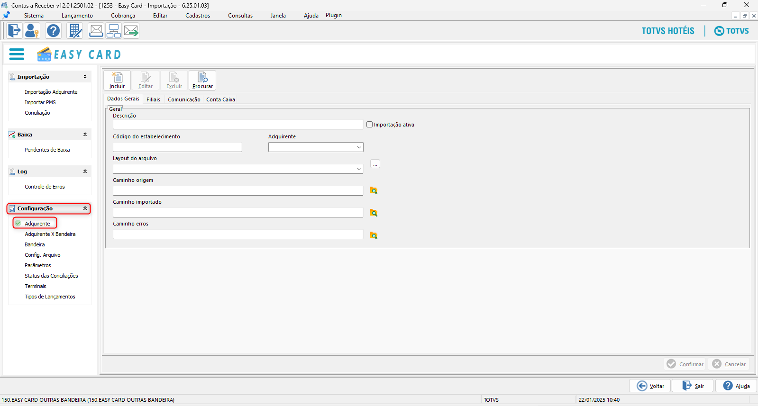Open Parâmetros in the sidebar
This screenshot has height=406, width=758.
(x=38, y=265)
